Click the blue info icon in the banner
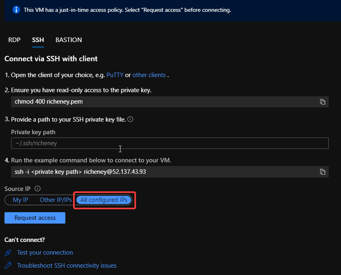The image size is (341, 275). [16, 10]
